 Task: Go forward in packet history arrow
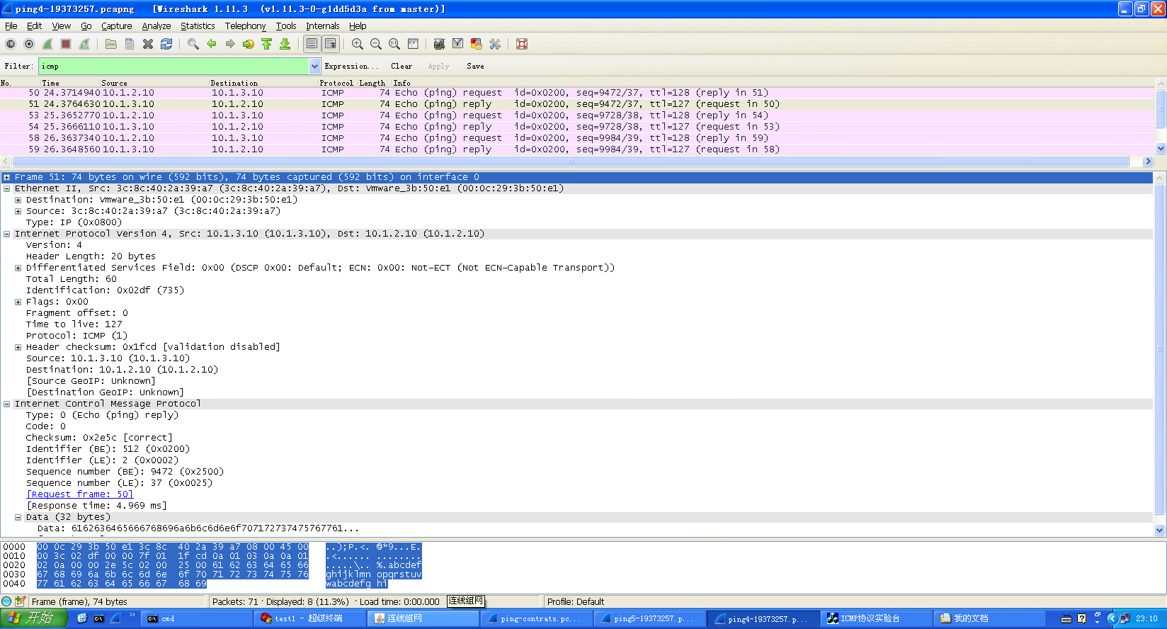tap(230, 44)
